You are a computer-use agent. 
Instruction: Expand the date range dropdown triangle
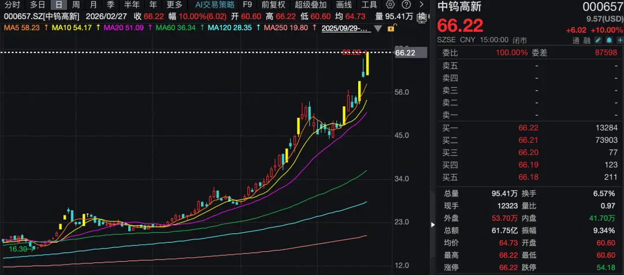click(x=378, y=28)
